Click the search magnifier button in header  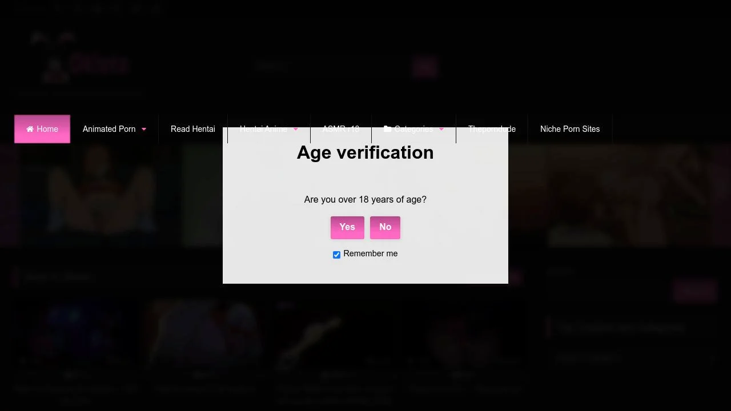pyautogui.click(x=425, y=67)
